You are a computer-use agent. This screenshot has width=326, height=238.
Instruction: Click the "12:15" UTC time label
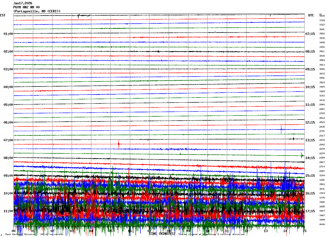(x=310, y=122)
